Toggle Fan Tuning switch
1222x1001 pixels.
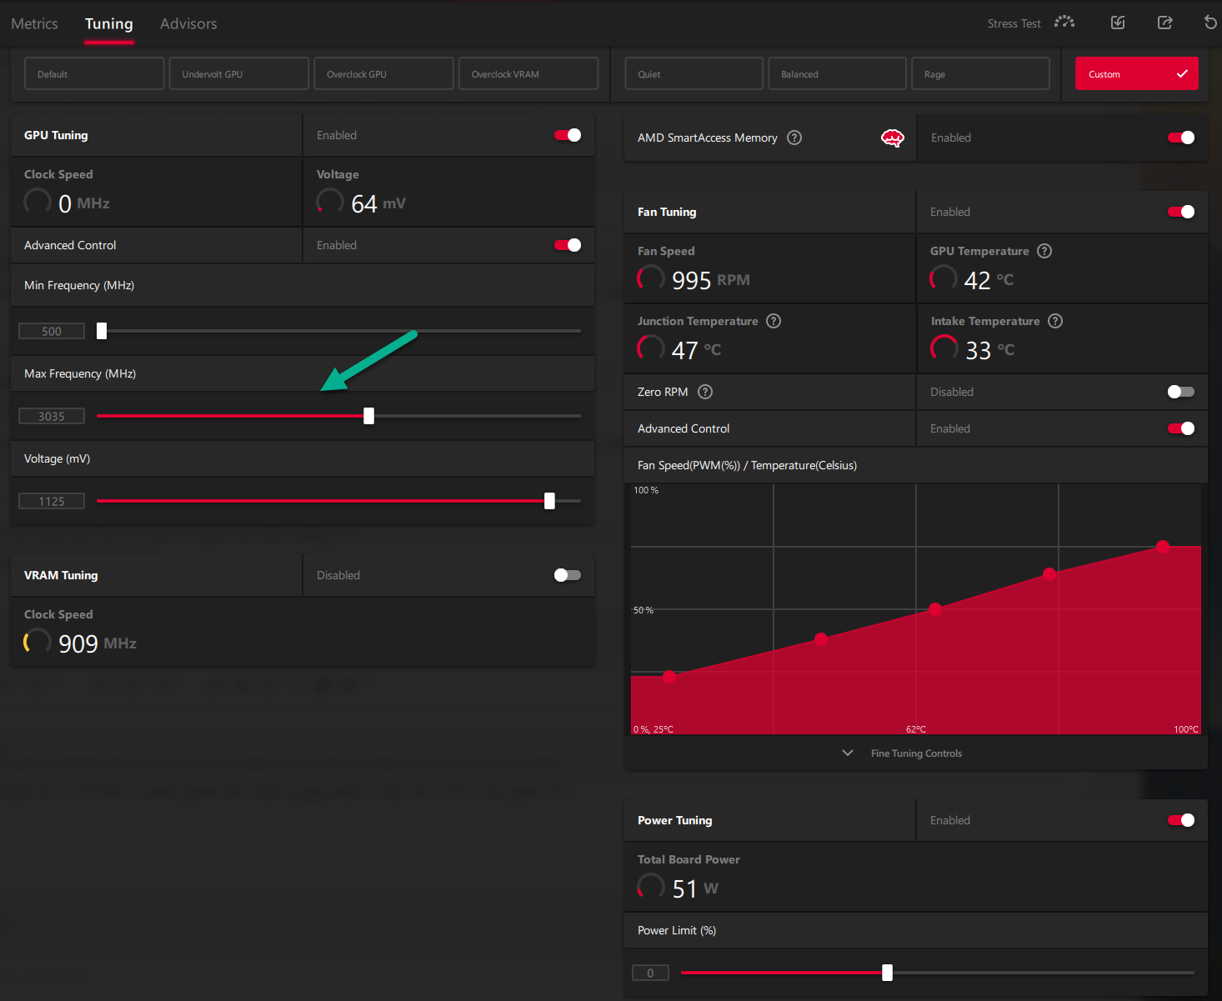tap(1181, 212)
